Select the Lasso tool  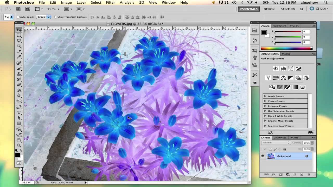click(19, 41)
